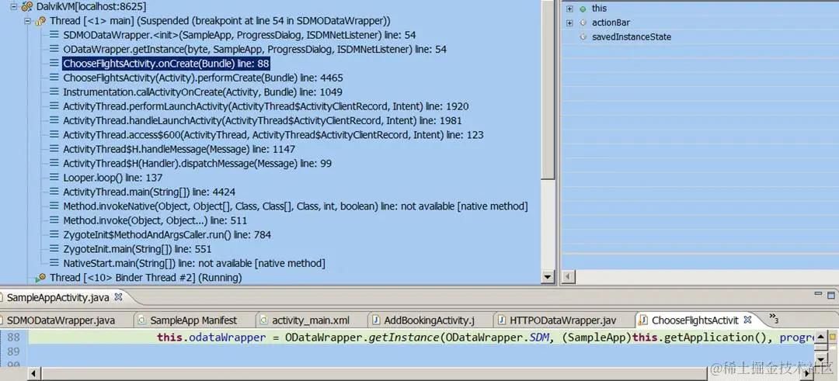Select Instrumentation.callActivityOnCreate frame
The width and height of the screenshot is (839, 381).
click(x=203, y=92)
